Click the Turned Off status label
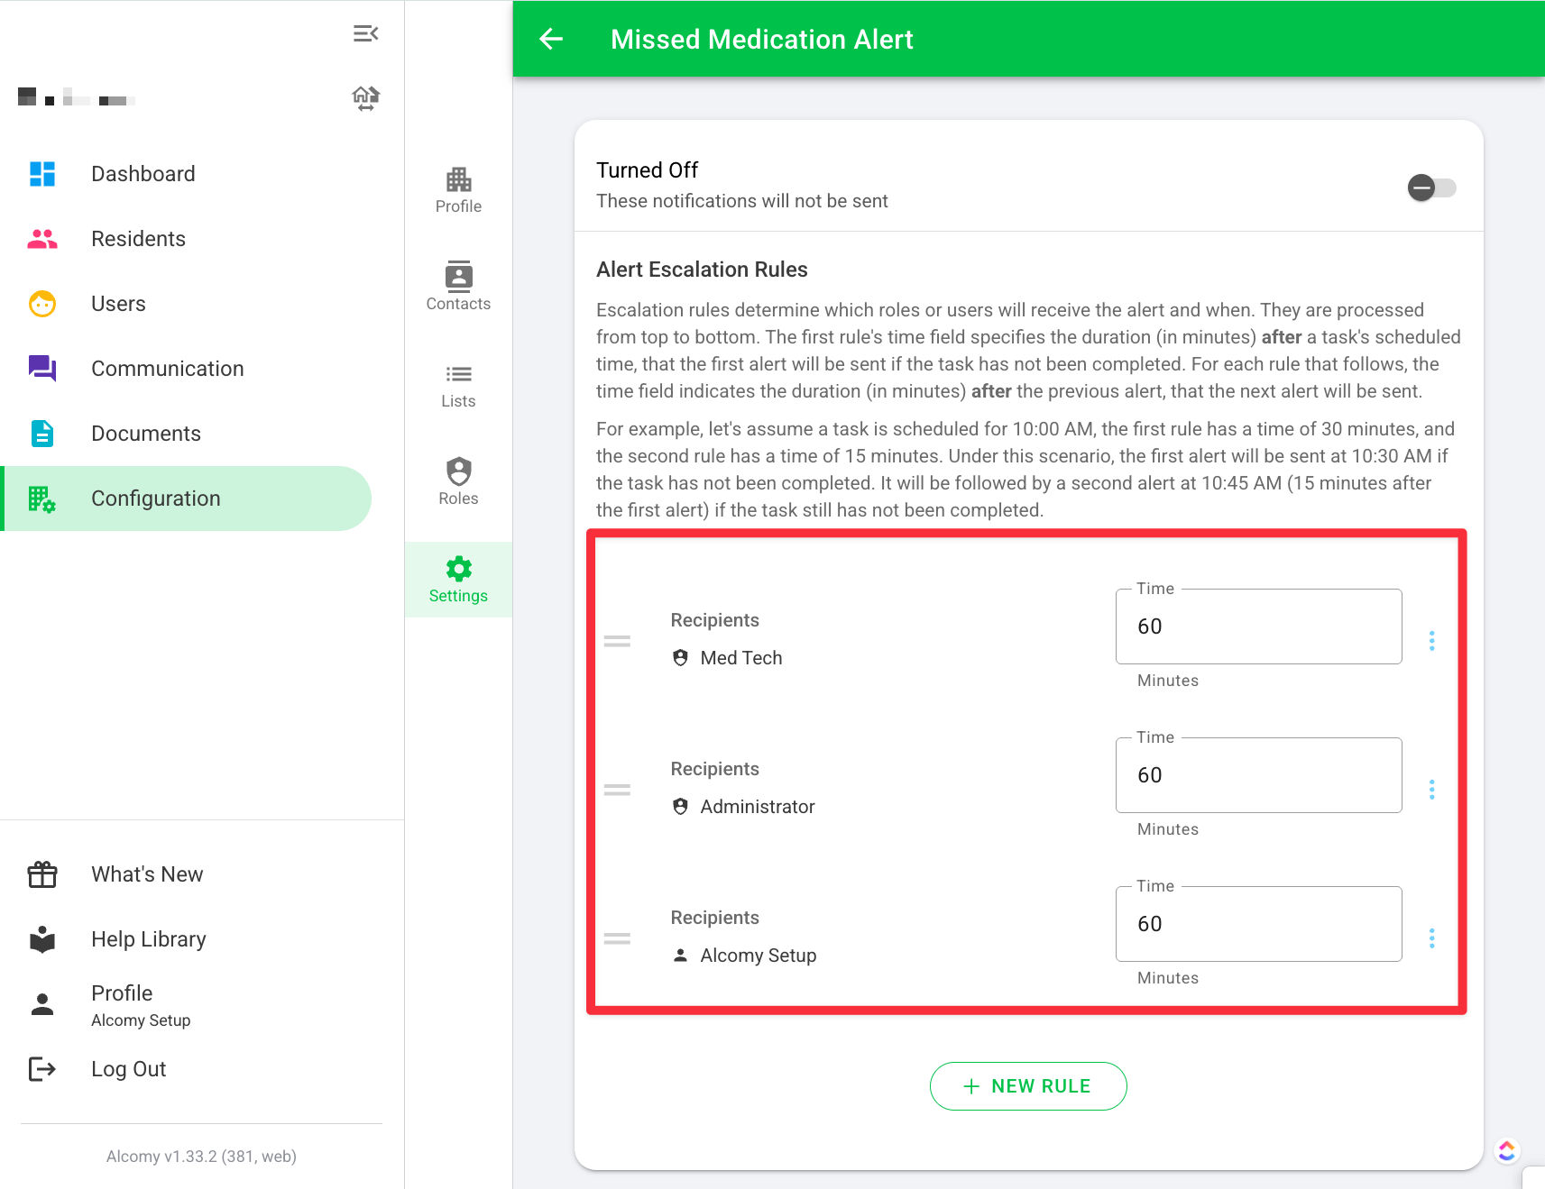The image size is (1545, 1189). (x=647, y=170)
